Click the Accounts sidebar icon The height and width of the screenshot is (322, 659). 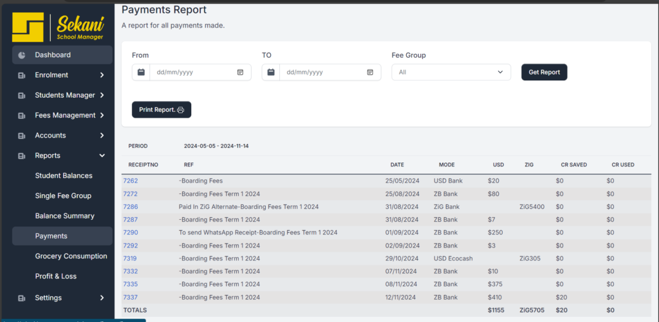click(22, 136)
